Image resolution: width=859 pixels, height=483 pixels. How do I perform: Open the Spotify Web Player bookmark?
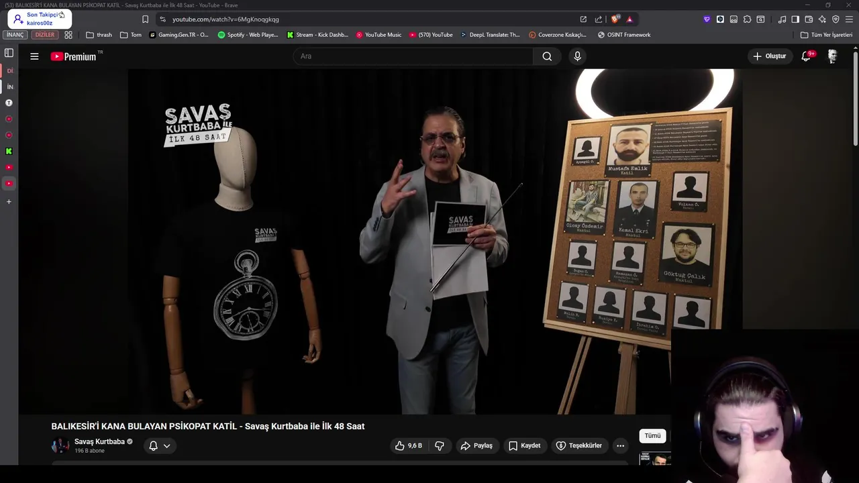248,35
